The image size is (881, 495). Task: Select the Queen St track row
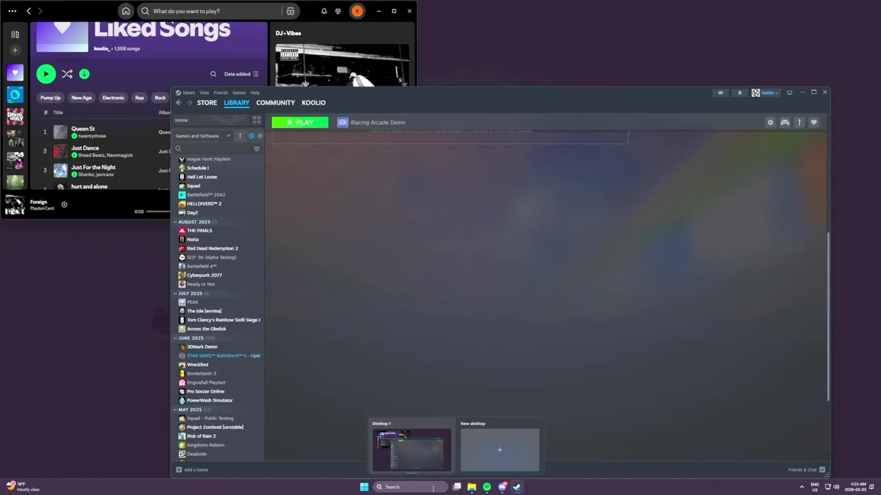103,132
